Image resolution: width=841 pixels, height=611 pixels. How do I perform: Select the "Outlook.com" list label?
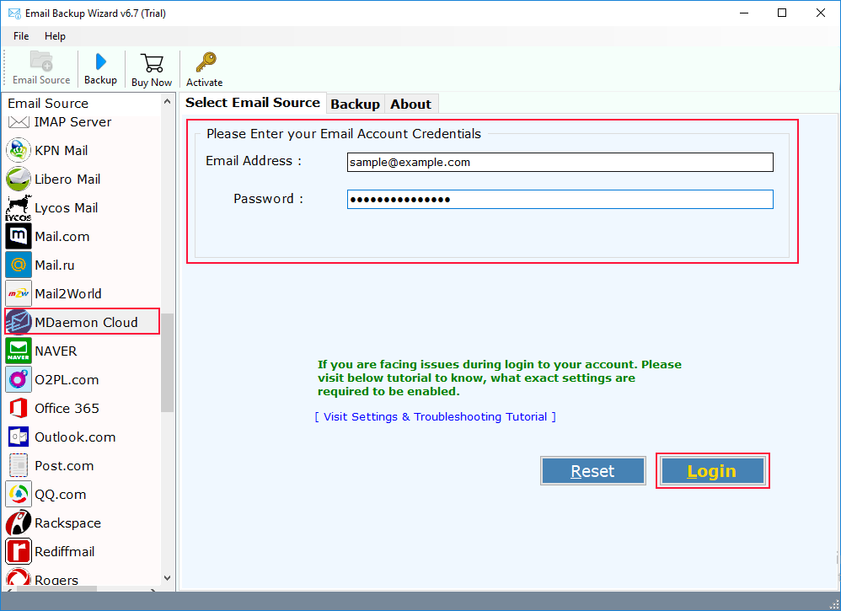(75, 437)
